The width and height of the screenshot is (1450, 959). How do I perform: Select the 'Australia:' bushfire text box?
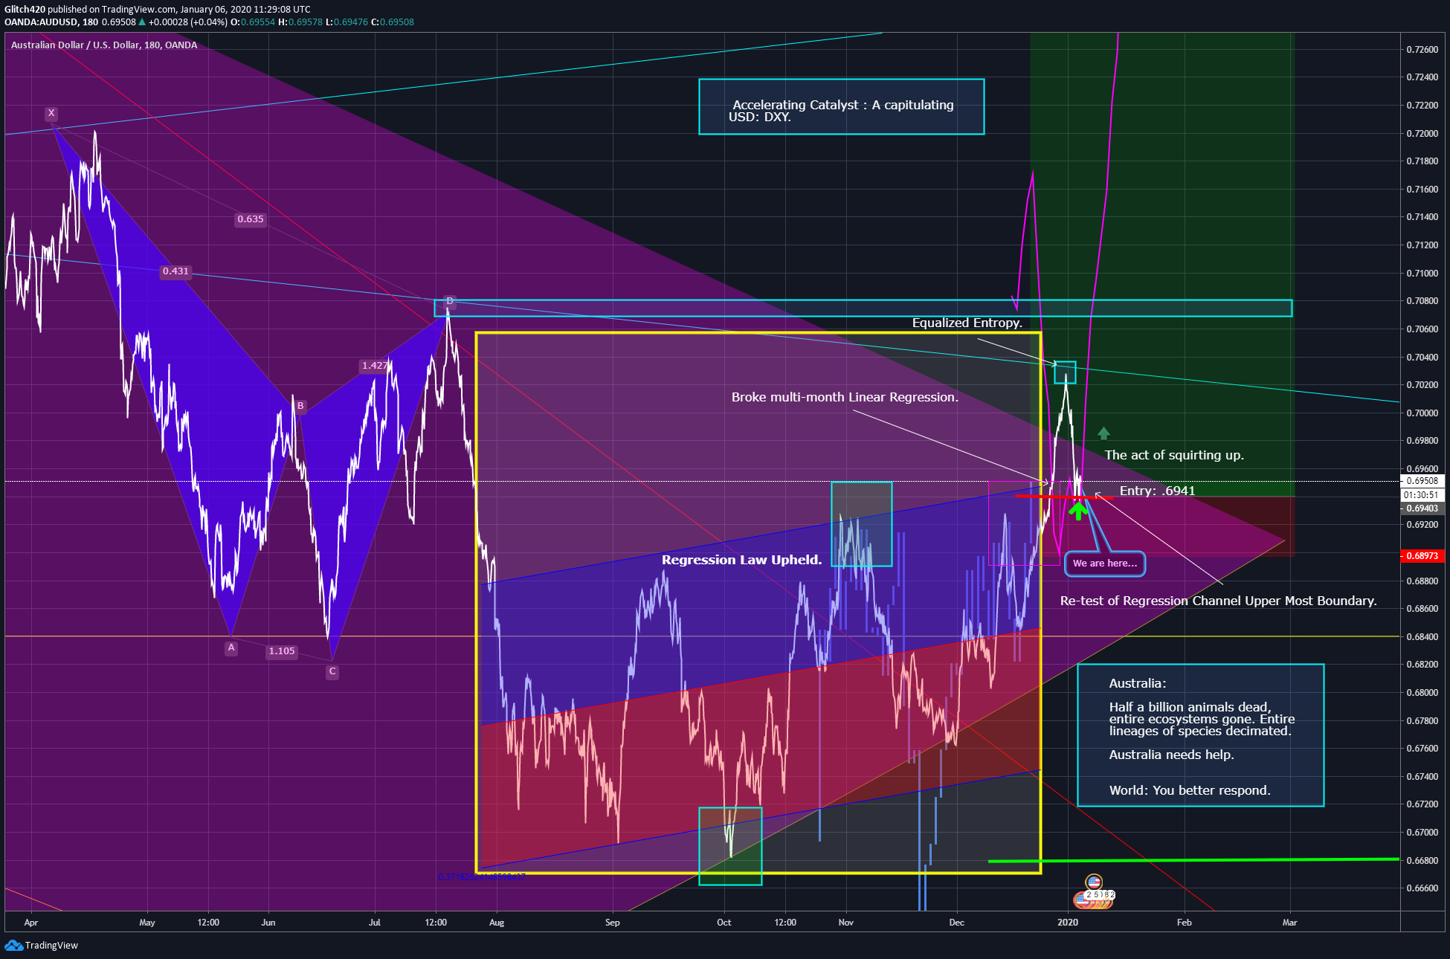coord(1201,735)
